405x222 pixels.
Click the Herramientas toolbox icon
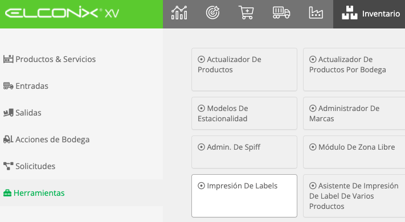(7, 193)
